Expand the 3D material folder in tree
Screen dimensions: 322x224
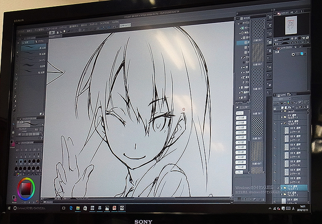click(239, 98)
